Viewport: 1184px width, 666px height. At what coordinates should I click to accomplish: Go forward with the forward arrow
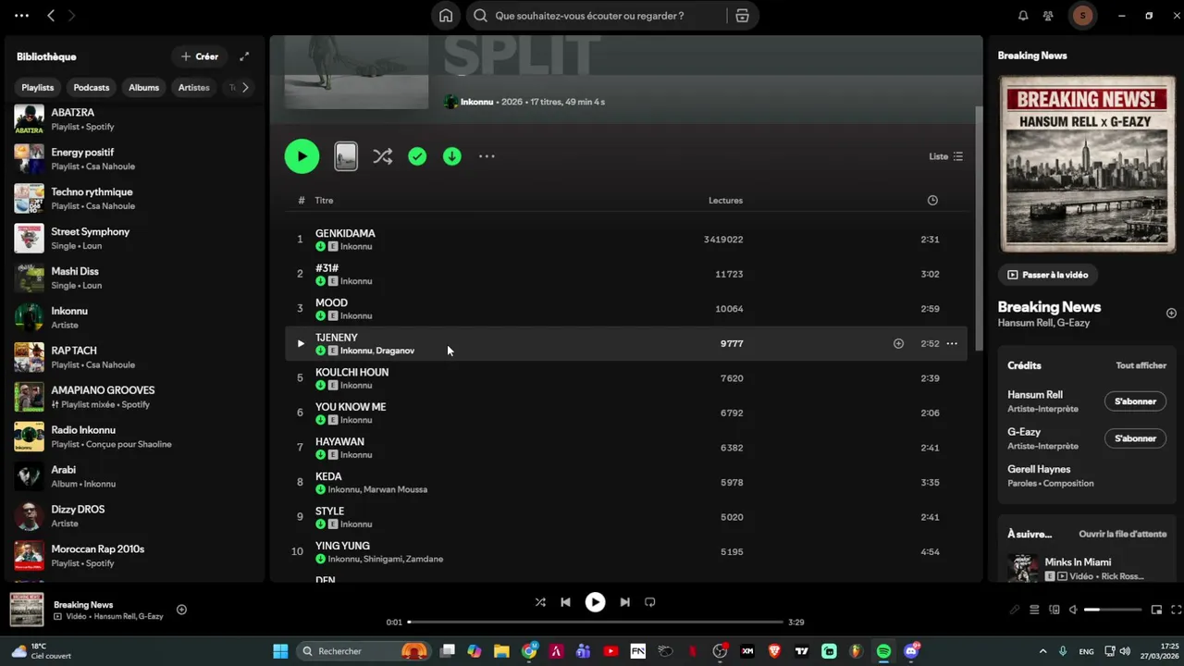pos(72,16)
